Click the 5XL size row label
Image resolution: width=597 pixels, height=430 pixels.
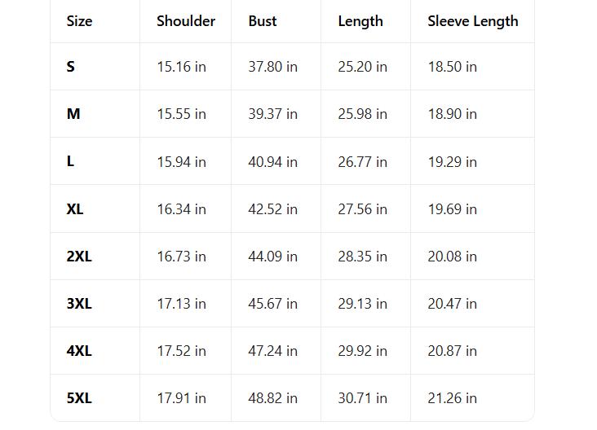coord(79,398)
